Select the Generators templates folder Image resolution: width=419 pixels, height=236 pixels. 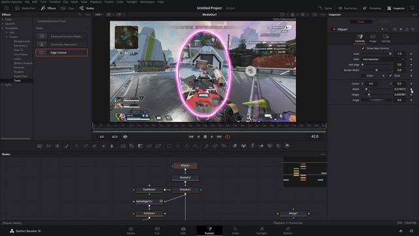click(x=21, y=46)
